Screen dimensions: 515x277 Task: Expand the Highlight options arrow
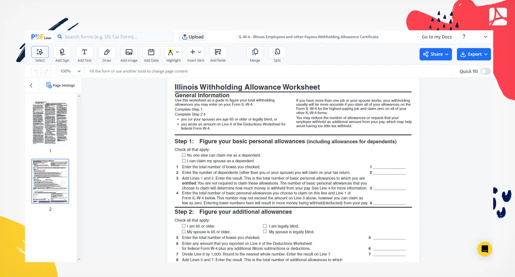[x=177, y=52]
